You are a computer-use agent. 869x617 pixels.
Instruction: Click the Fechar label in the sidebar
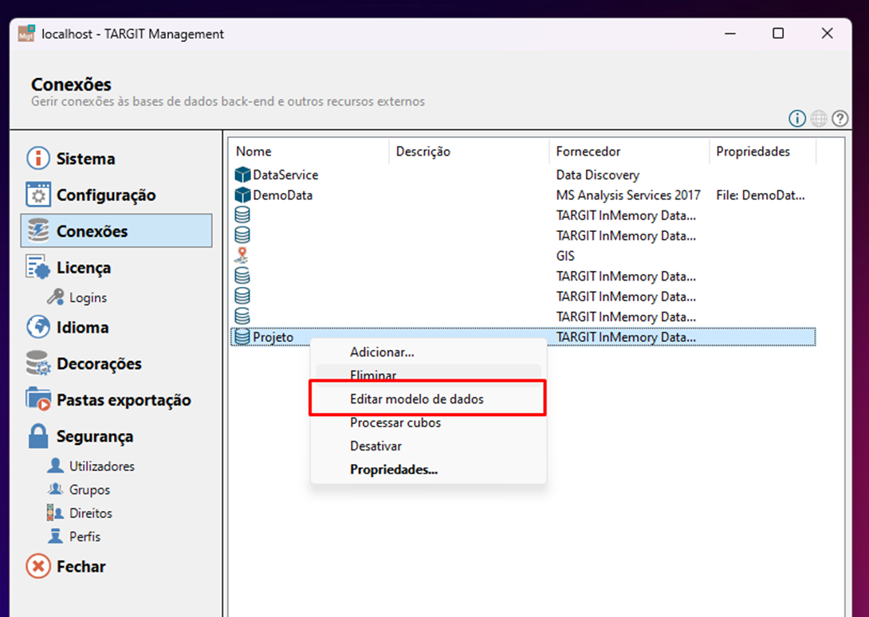point(81,567)
